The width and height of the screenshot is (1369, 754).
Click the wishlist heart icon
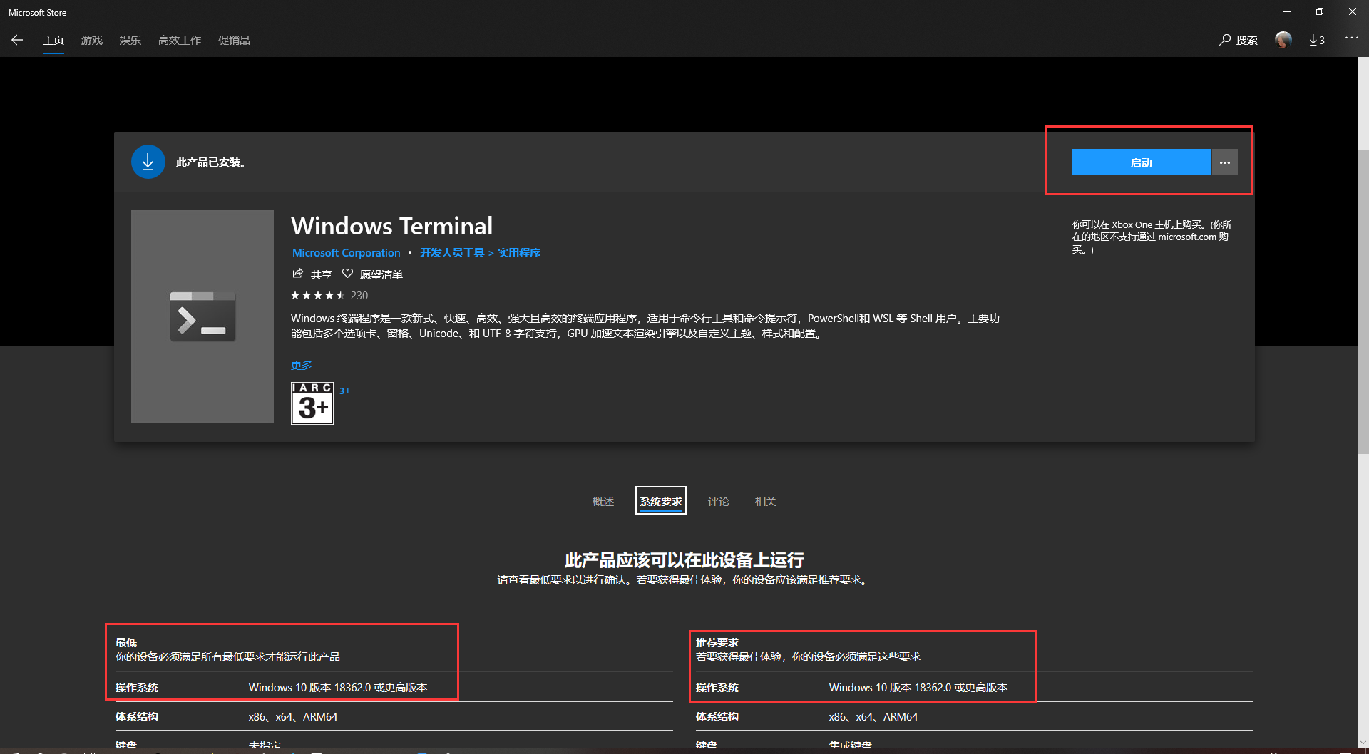[348, 274]
